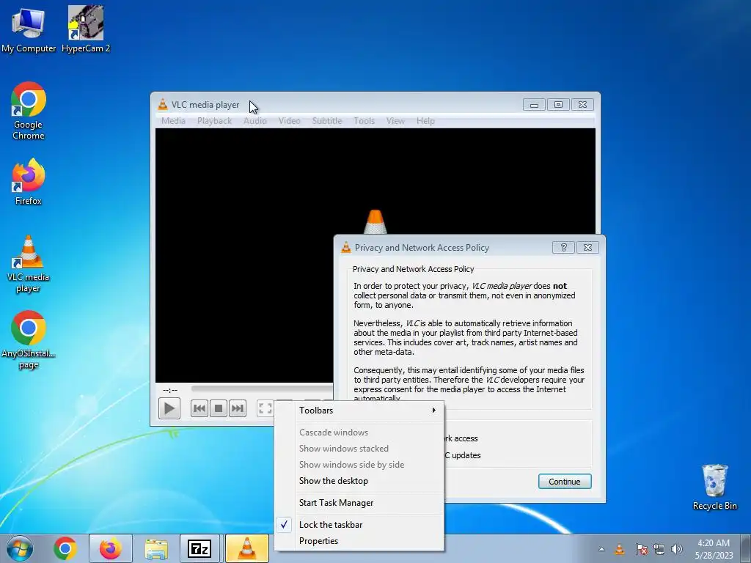Click the help question mark in privacy dialog
This screenshot has width=751, height=563.
[563, 248]
